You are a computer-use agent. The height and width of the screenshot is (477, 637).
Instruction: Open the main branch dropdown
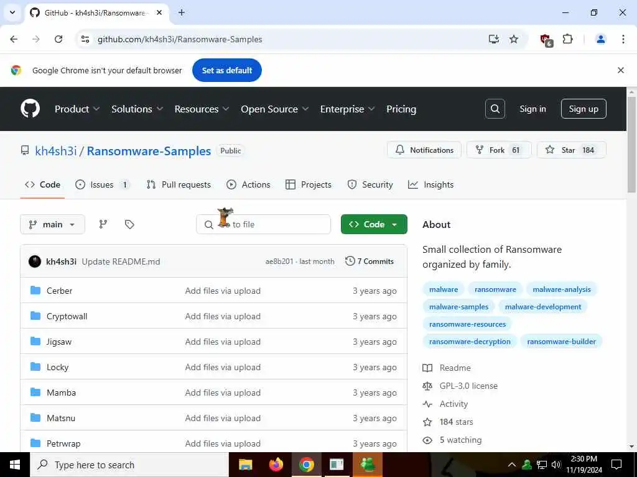(x=52, y=224)
